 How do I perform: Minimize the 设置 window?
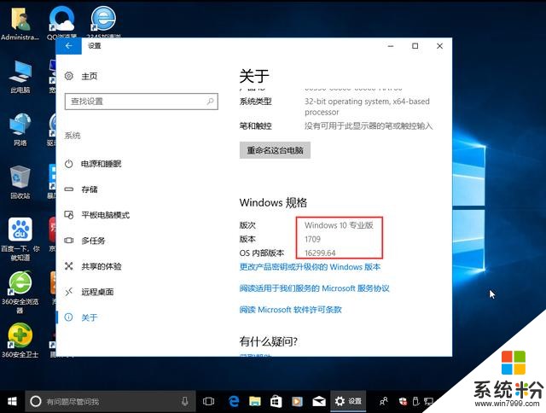click(391, 46)
